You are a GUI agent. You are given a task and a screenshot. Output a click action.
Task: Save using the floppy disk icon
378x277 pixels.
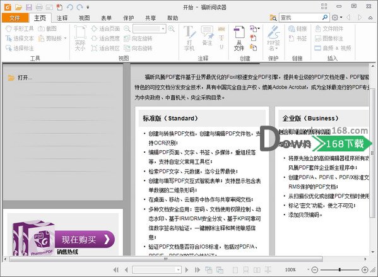[28, 7]
